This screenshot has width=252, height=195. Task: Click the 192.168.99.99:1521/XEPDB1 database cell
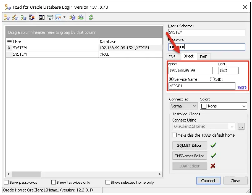click(131, 48)
